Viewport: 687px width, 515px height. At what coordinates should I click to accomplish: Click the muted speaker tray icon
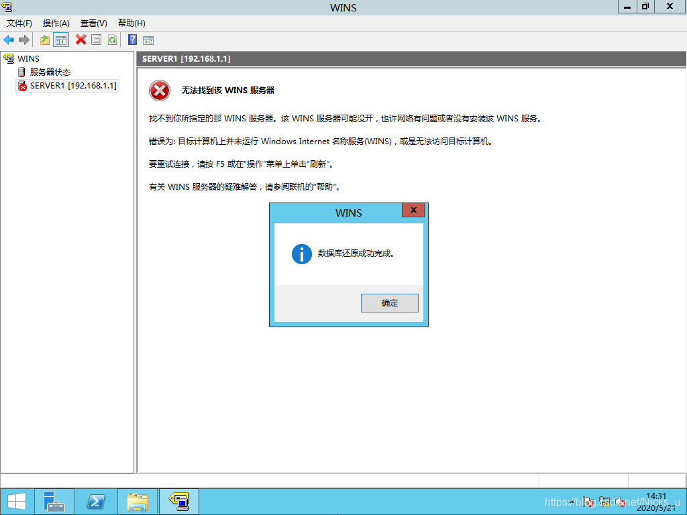620,502
